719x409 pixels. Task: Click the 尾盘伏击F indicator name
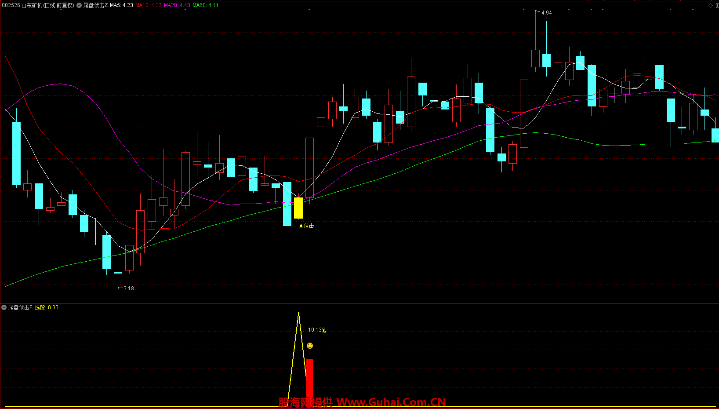(x=20, y=307)
